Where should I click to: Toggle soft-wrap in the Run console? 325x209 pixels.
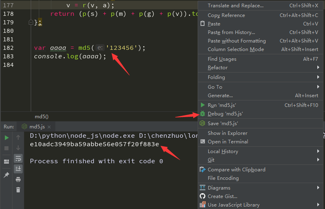(x=18, y=158)
